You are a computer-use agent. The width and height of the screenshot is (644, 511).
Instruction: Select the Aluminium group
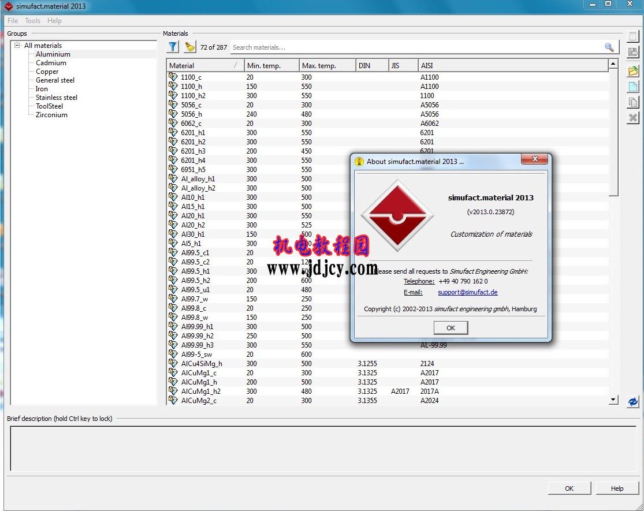coord(53,54)
